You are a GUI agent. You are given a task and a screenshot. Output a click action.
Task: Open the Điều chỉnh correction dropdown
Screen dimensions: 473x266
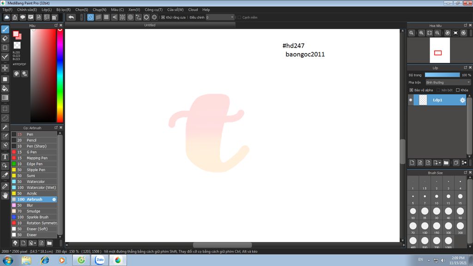(220, 18)
